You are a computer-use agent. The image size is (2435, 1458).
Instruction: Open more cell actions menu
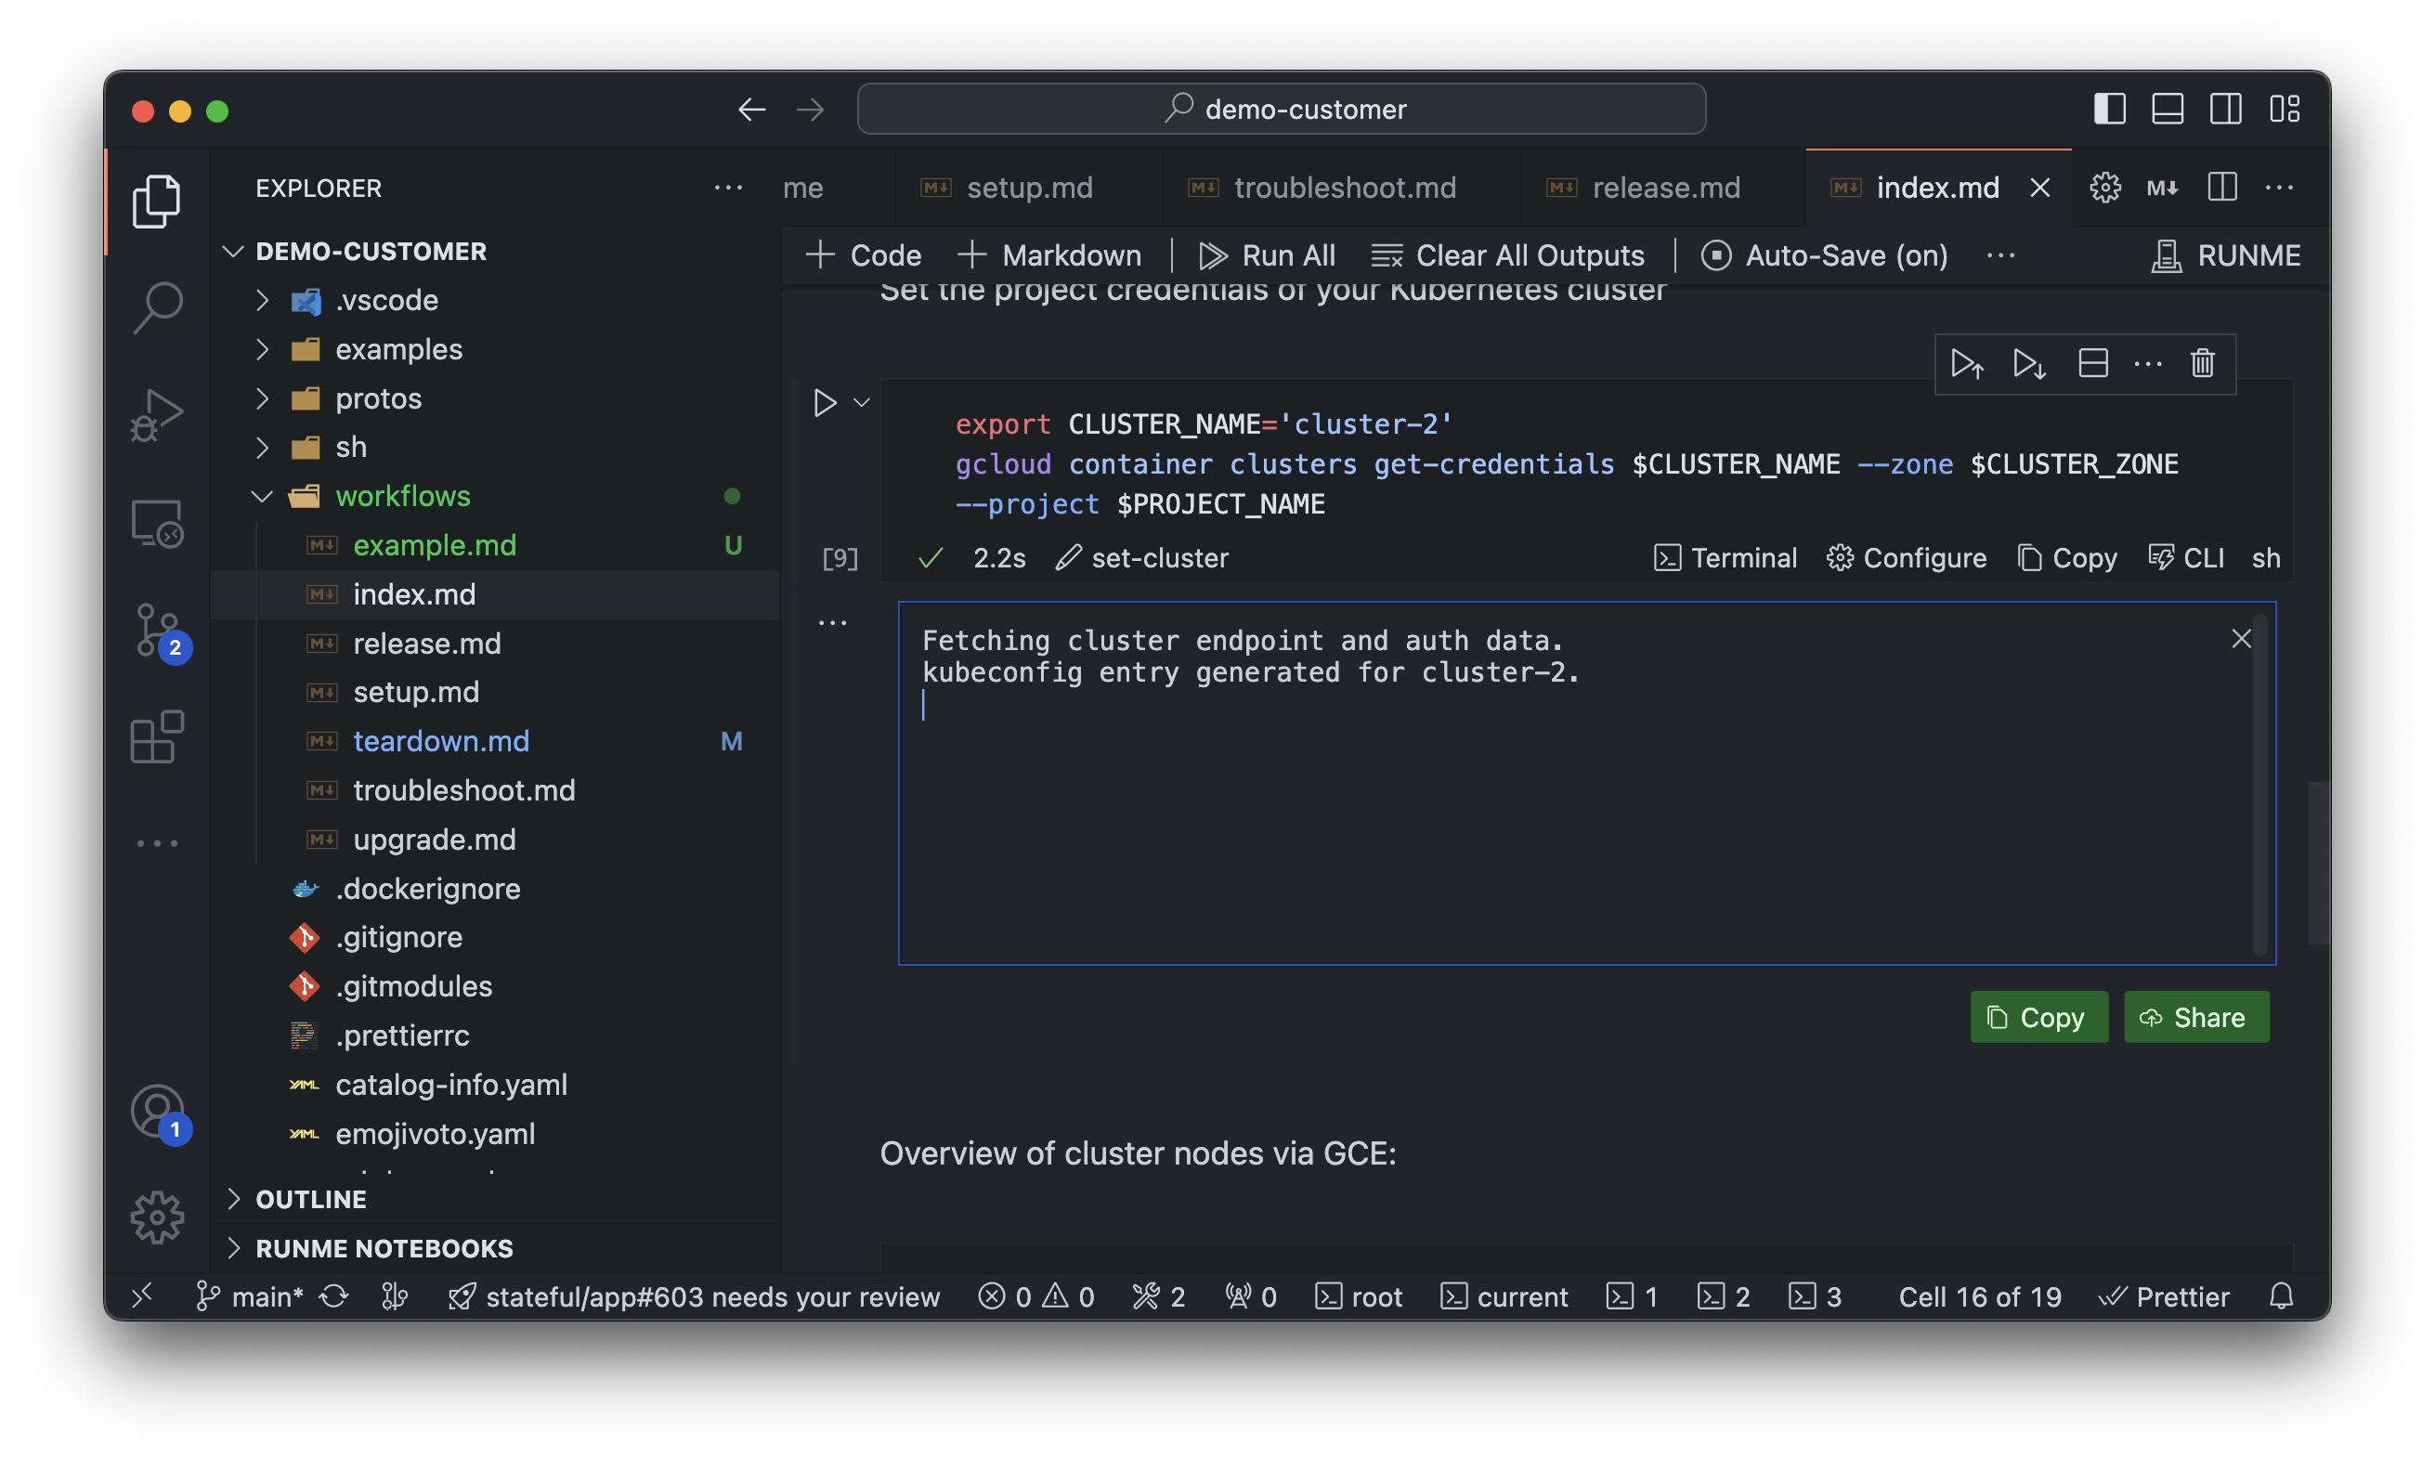2148,363
